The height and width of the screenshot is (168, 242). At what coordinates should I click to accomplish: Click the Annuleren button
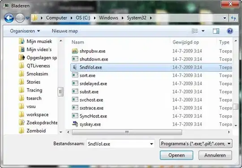pos(215,155)
